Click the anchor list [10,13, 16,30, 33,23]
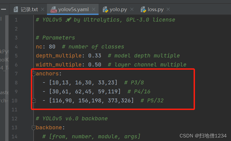 (x=83, y=82)
